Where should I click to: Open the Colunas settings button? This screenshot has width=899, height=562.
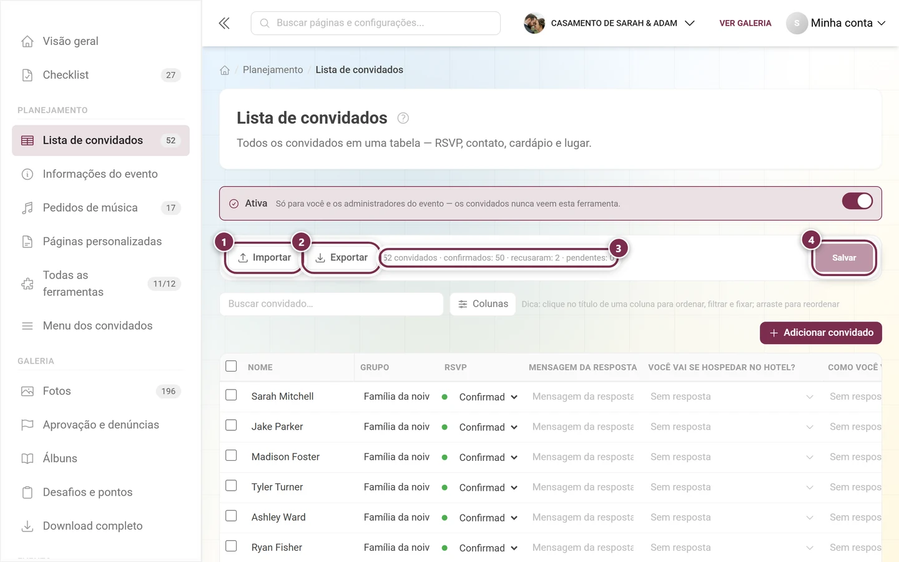pos(483,304)
